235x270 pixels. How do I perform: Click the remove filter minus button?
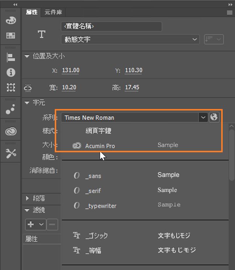point(52,224)
